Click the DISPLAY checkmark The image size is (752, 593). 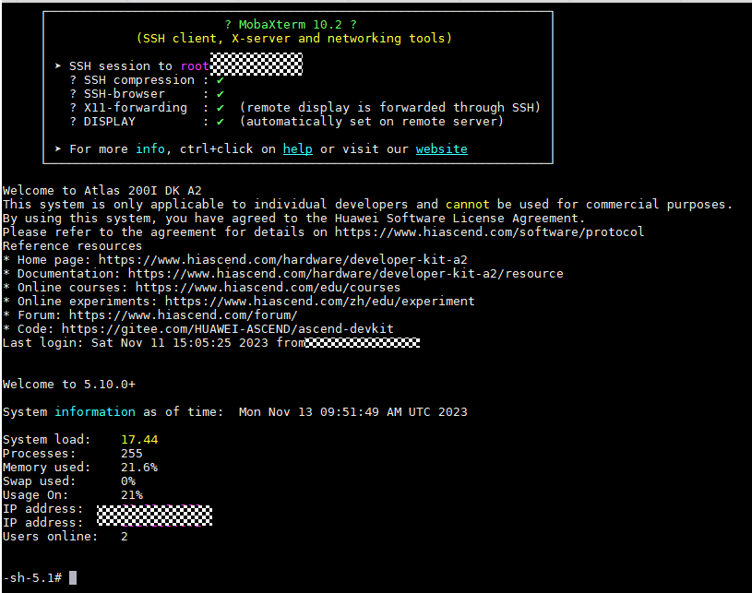221,122
